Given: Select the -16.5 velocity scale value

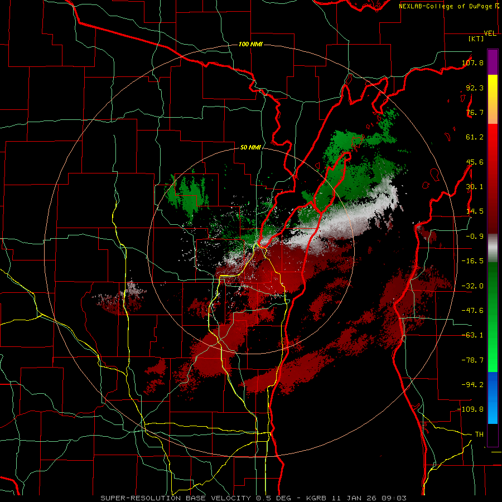Looking at the screenshot, I should [472, 261].
